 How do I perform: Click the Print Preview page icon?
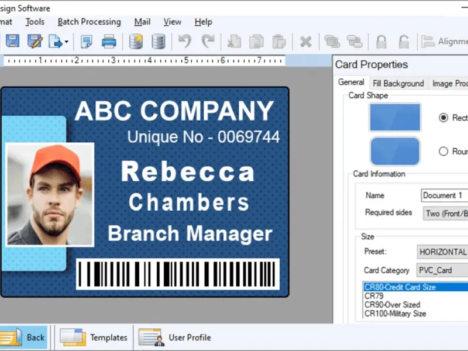point(87,42)
